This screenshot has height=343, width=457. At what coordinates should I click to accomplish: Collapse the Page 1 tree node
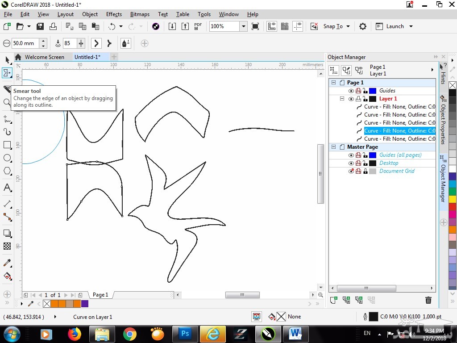pos(333,83)
